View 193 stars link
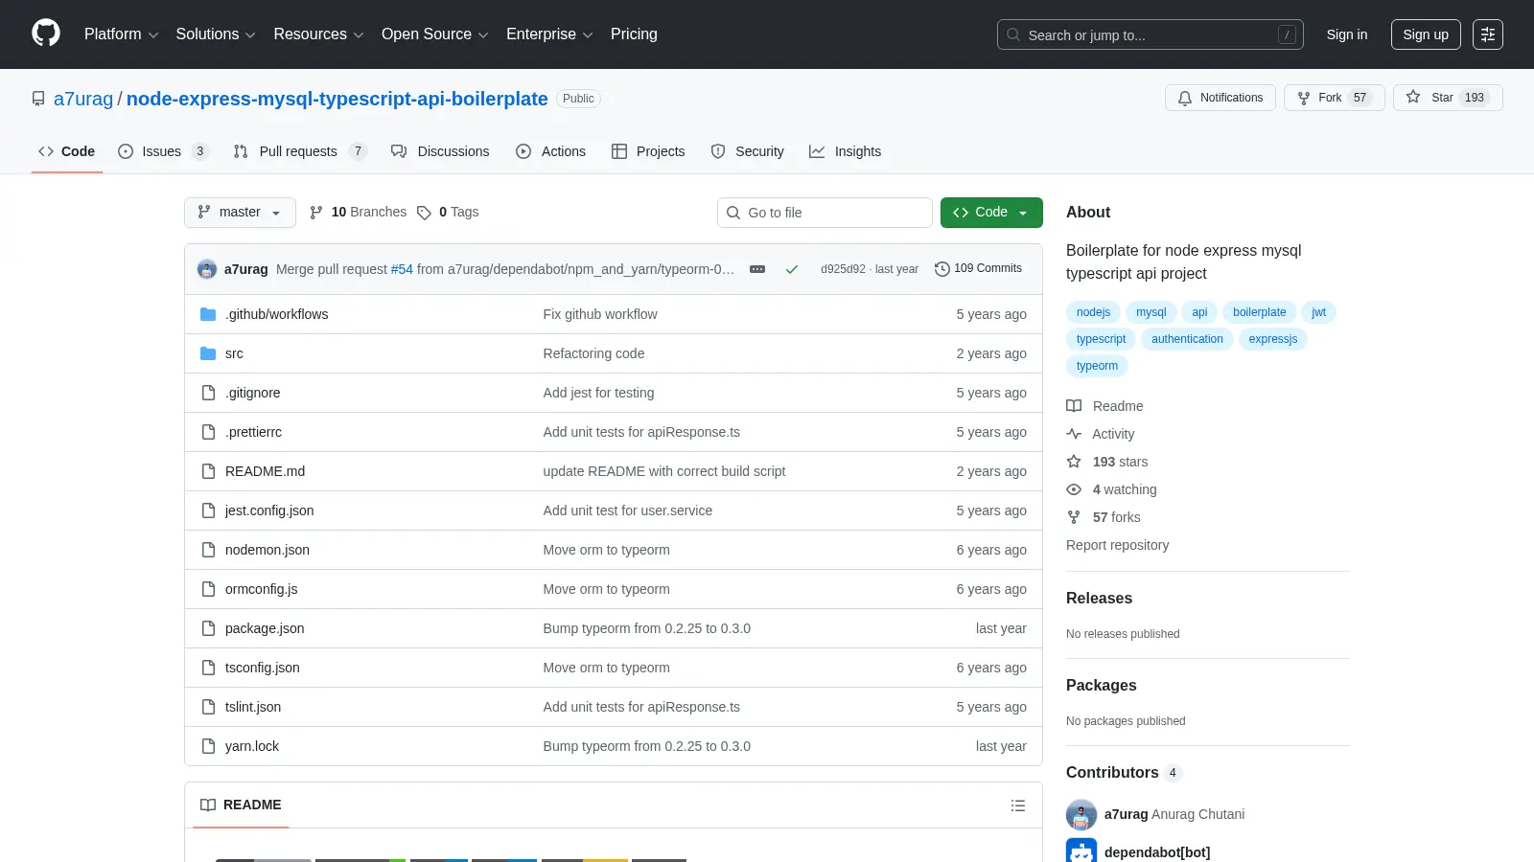This screenshot has width=1534, height=862. (1107, 462)
